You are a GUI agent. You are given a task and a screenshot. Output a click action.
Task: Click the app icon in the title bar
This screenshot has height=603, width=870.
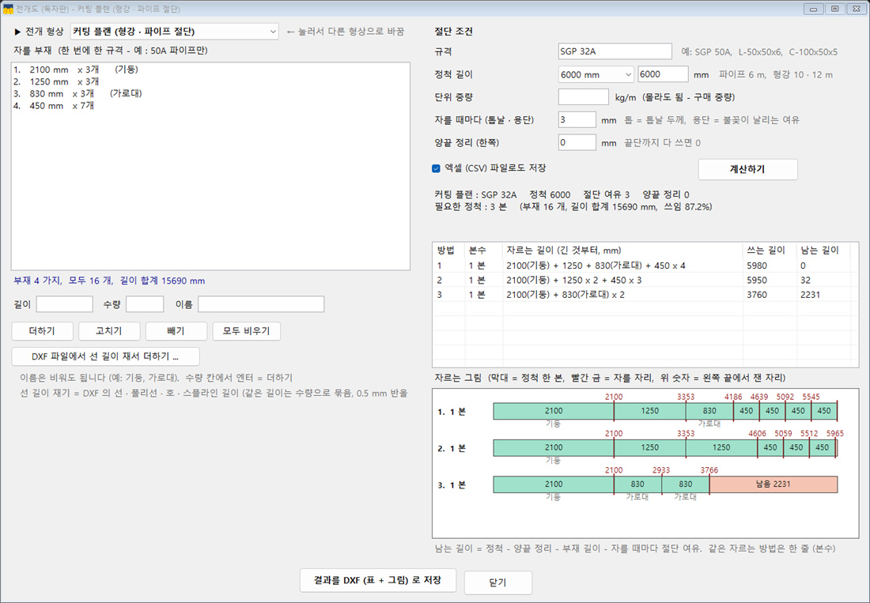pyautogui.click(x=8, y=9)
